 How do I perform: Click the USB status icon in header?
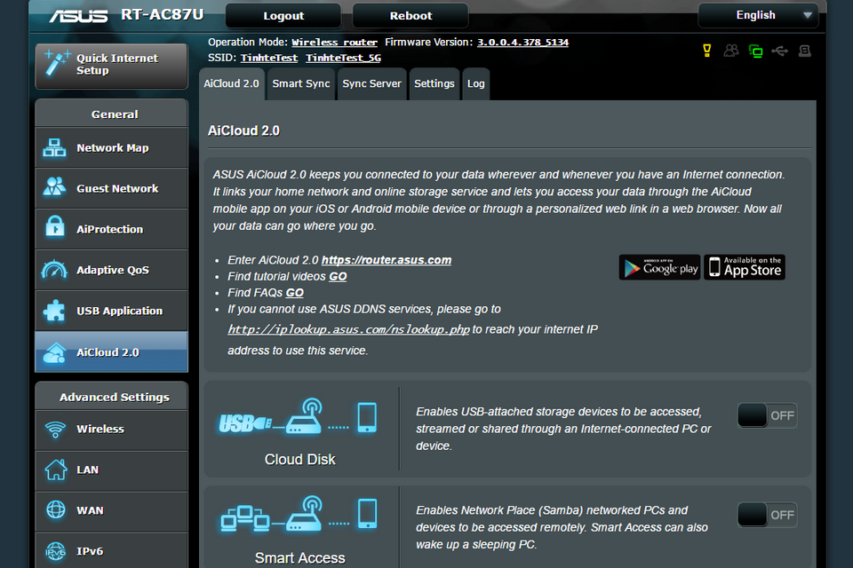click(779, 51)
